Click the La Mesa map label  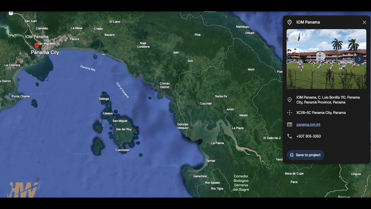(x=77, y=28)
